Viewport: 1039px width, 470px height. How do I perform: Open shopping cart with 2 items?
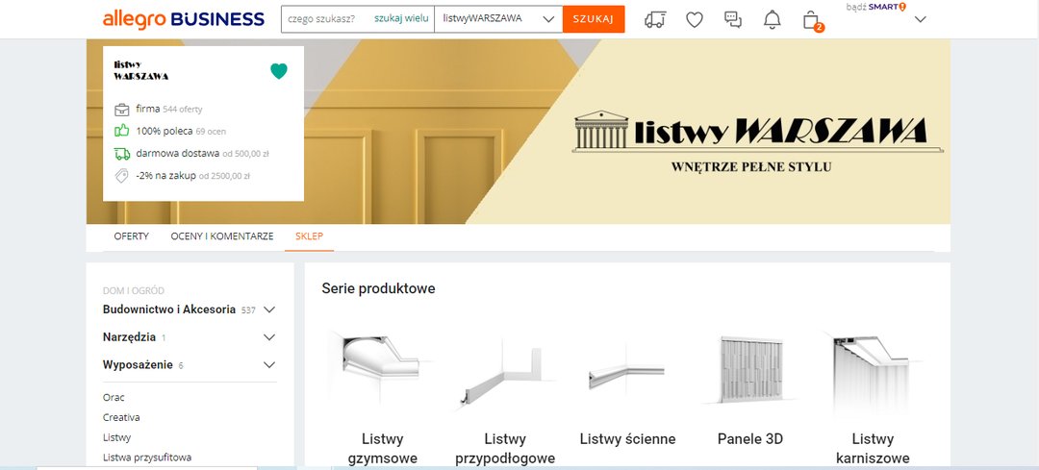[x=812, y=20]
